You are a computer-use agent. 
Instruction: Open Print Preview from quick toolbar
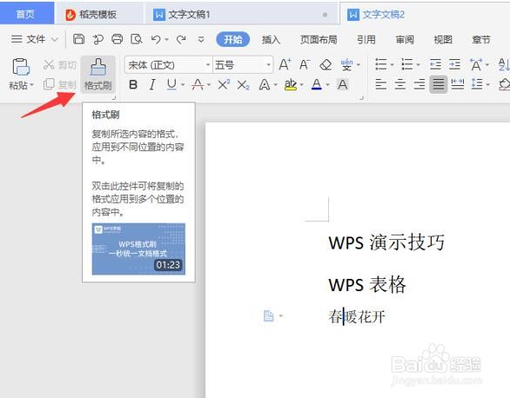pyautogui.click(x=137, y=39)
